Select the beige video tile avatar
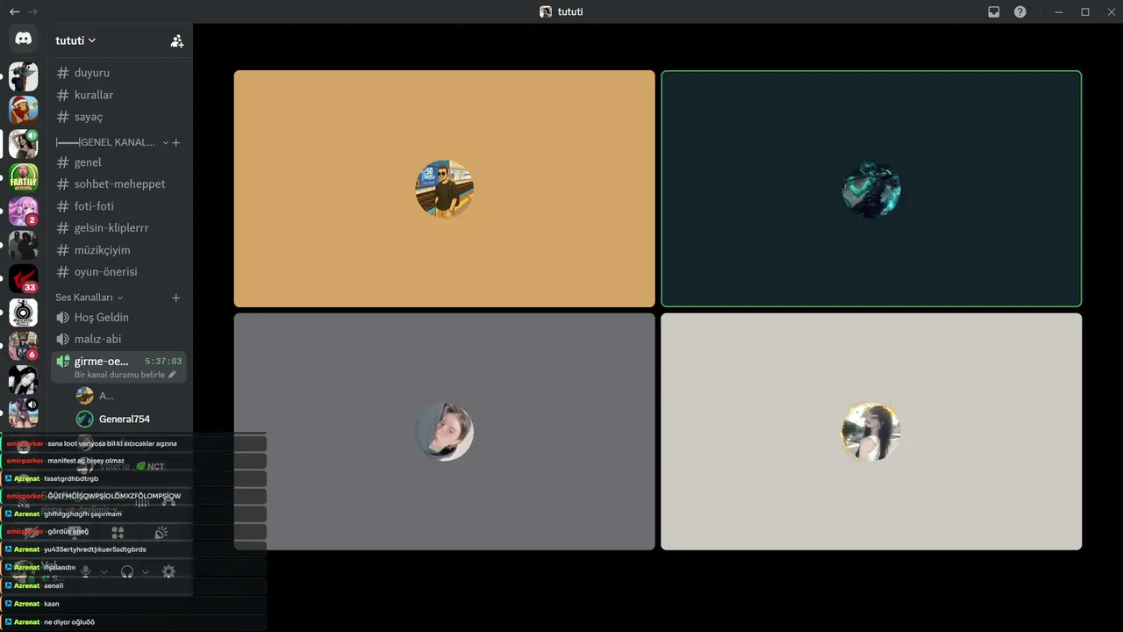1123x632 pixels. 871,432
